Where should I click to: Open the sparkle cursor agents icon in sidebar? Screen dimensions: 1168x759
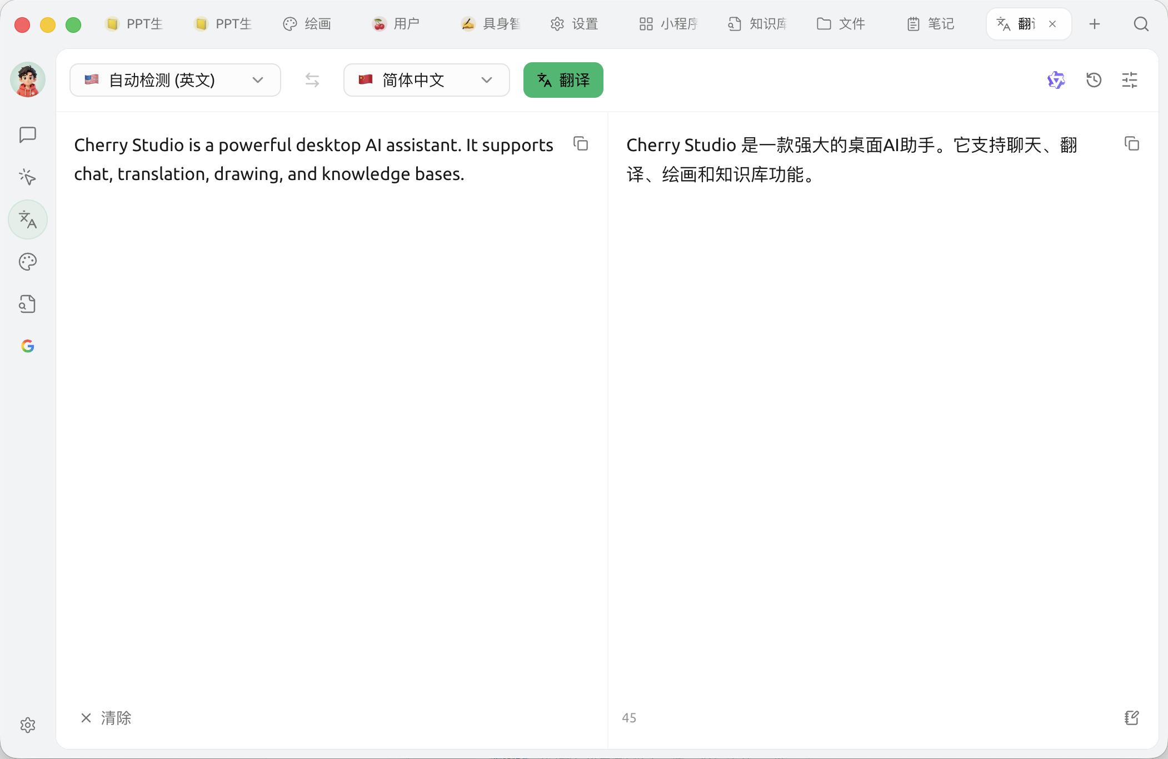(x=27, y=177)
